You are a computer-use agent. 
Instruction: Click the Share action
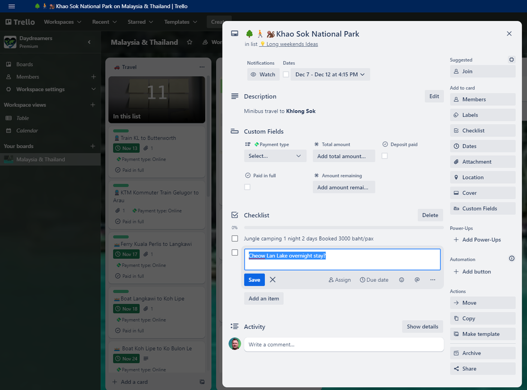[483, 368]
